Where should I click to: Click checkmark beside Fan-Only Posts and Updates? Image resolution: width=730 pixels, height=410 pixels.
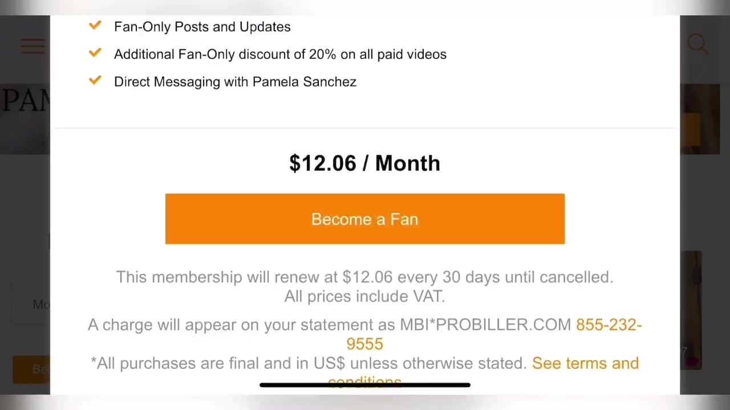pyautogui.click(x=95, y=26)
